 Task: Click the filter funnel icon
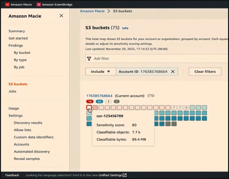click(89, 58)
